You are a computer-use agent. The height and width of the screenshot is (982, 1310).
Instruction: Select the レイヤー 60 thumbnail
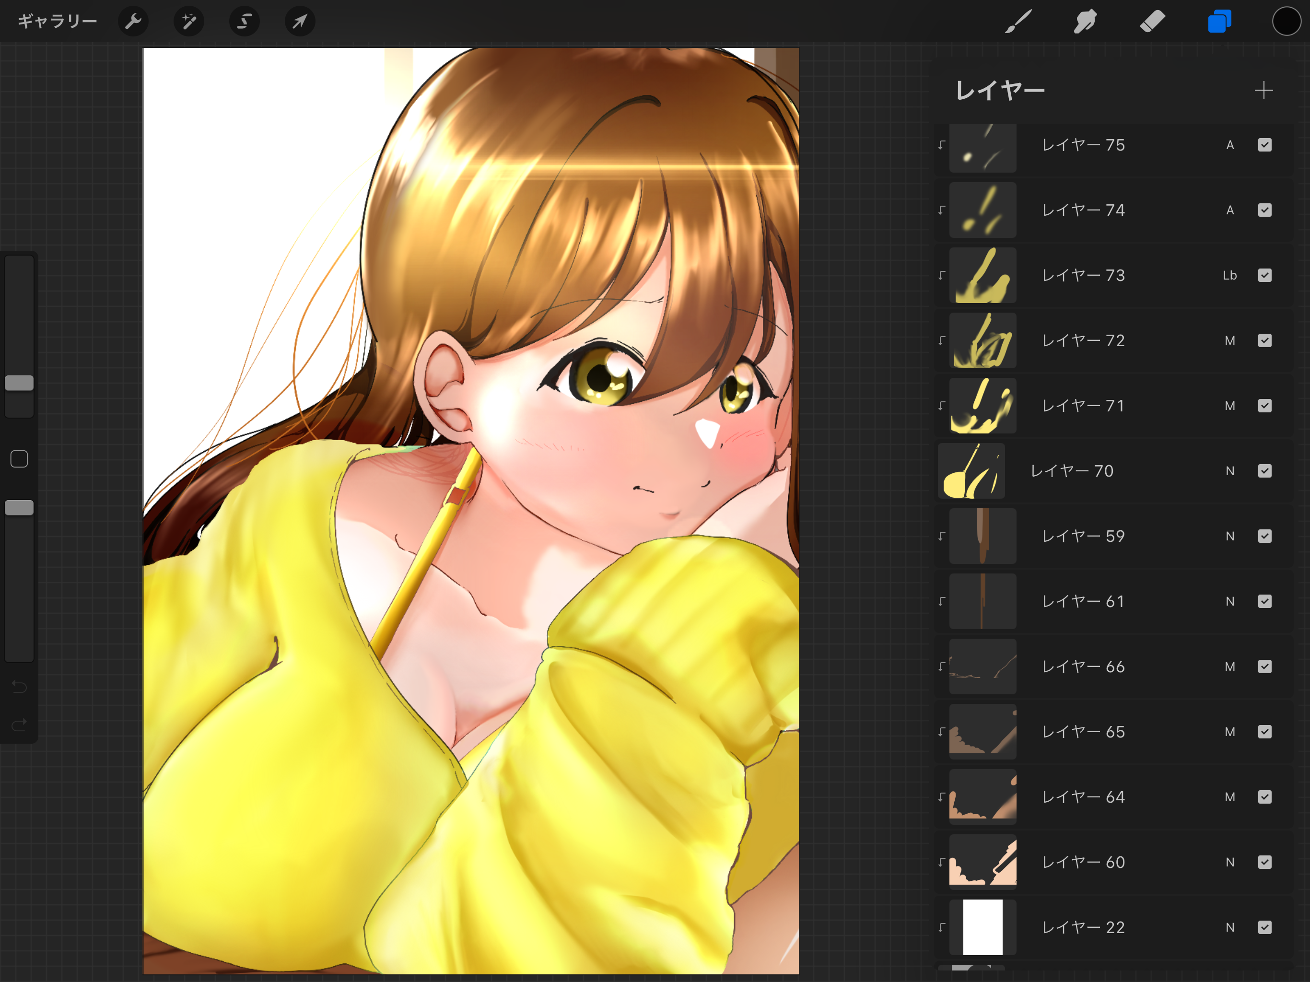tap(982, 862)
